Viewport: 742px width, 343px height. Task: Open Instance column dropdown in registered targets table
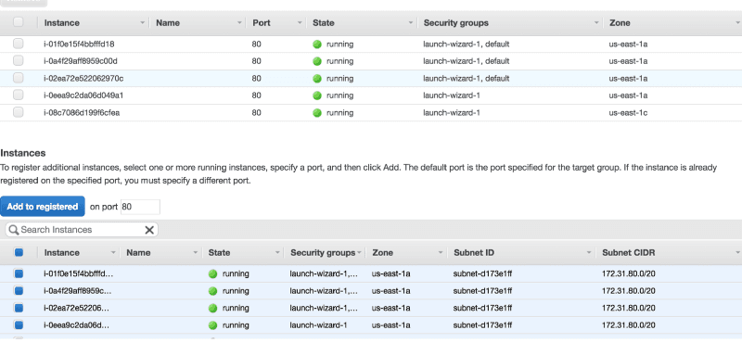click(143, 22)
